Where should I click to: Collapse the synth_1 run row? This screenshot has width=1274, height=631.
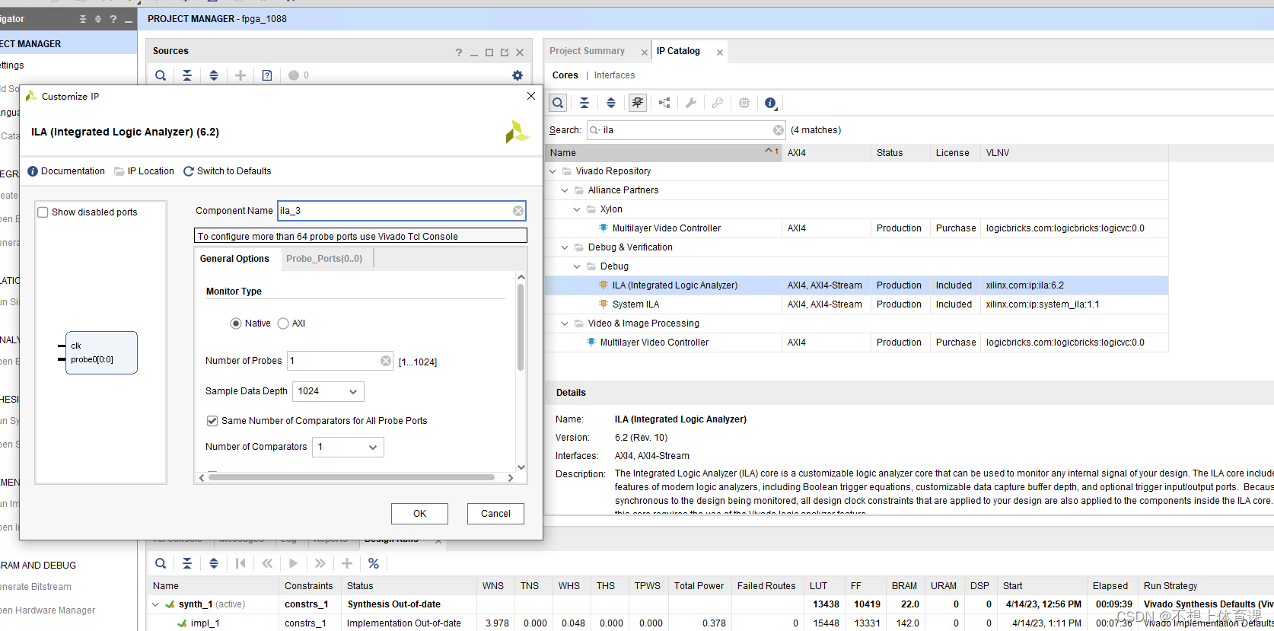click(x=155, y=604)
